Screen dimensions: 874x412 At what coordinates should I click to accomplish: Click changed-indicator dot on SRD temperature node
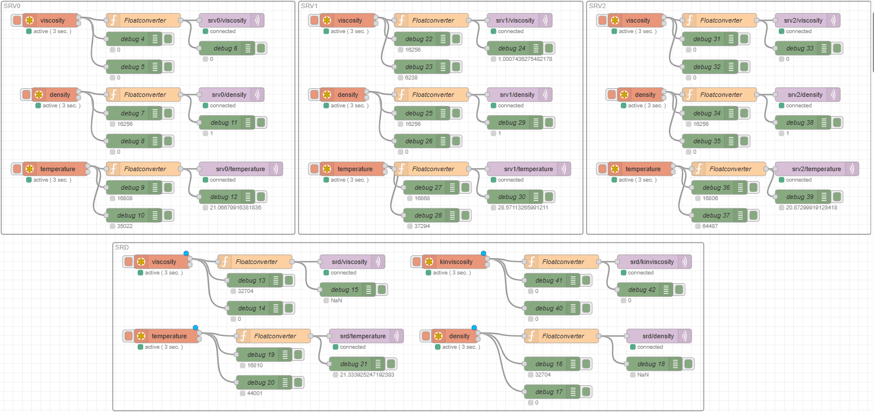[196, 328]
